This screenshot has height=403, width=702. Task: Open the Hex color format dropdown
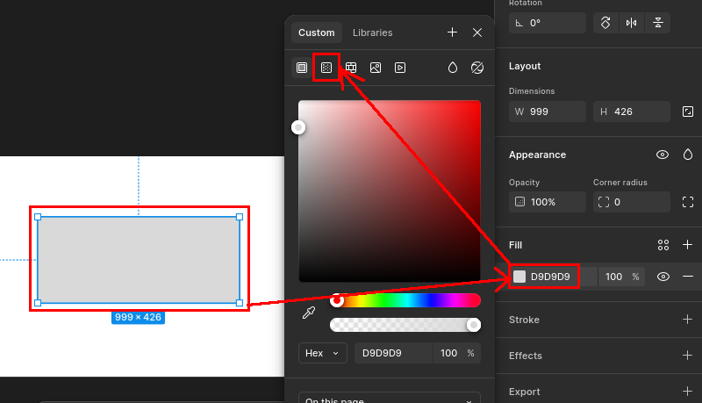(x=322, y=353)
